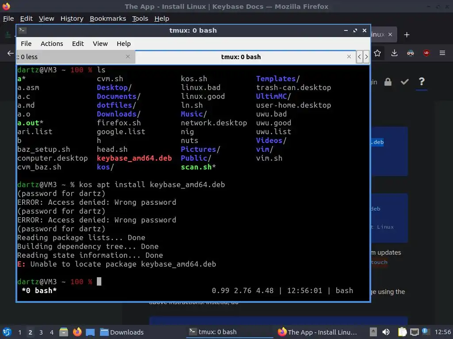Viewport: 453px width, 339px height.
Task: Click the 'E: Unable to locate package' line
Action: (x=117, y=264)
